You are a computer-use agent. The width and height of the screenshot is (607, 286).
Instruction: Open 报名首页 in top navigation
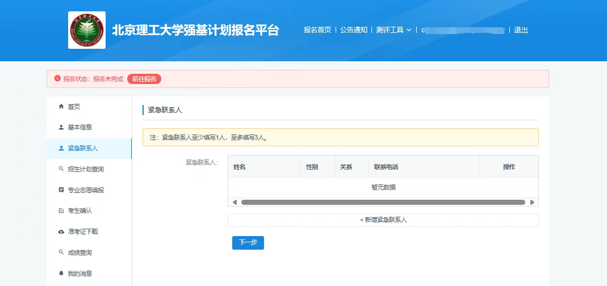317,30
